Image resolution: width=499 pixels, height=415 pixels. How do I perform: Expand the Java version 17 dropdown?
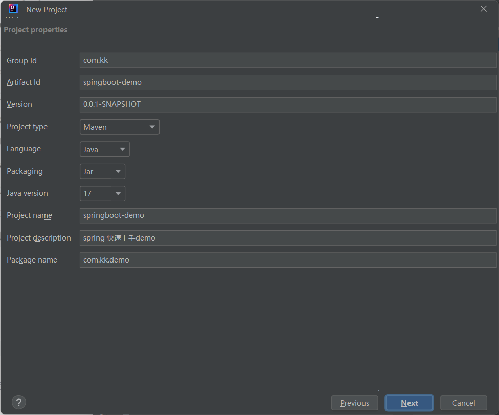(x=102, y=193)
